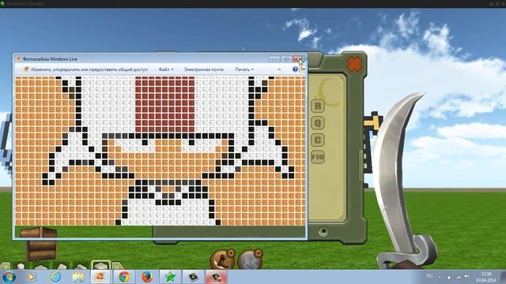Open Internet Explorer from taskbar
Viewport: 506px width, 284px height.
55,277
